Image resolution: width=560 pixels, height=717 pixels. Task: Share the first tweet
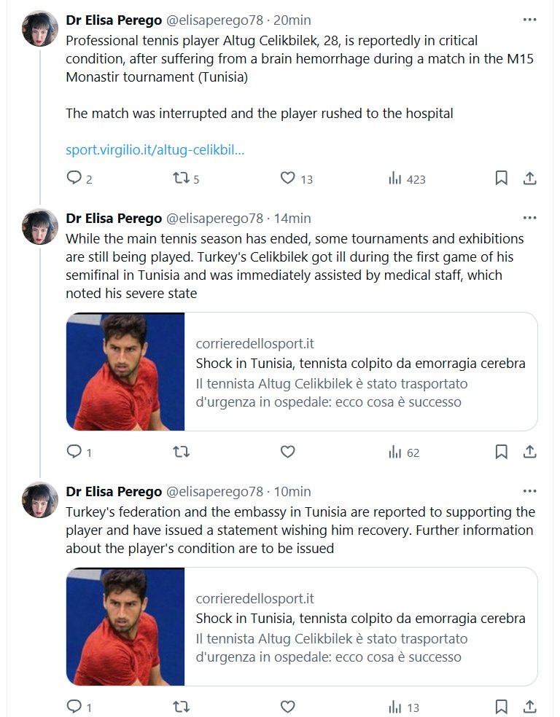tap(530, 178)
